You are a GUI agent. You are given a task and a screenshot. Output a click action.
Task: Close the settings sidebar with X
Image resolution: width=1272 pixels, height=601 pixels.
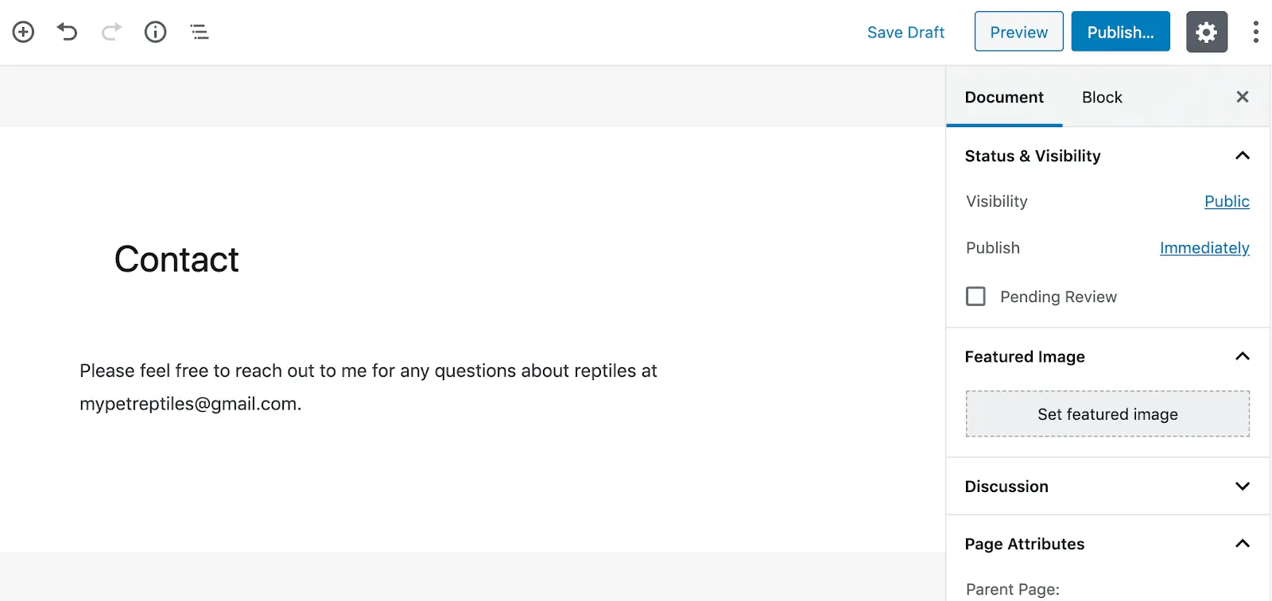[1243, 97]
